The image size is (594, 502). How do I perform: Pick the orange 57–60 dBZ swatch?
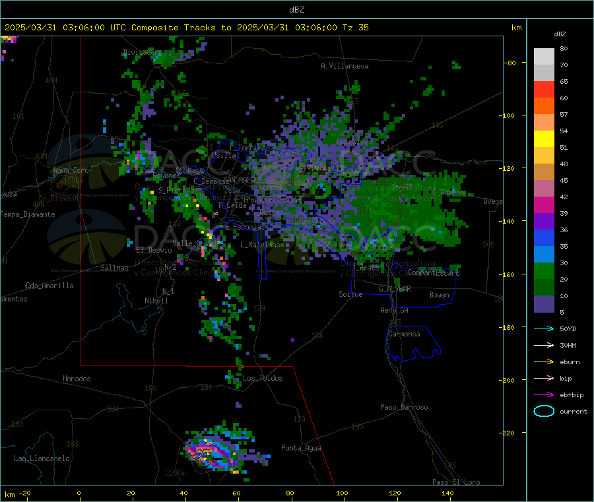coord(544,106)
